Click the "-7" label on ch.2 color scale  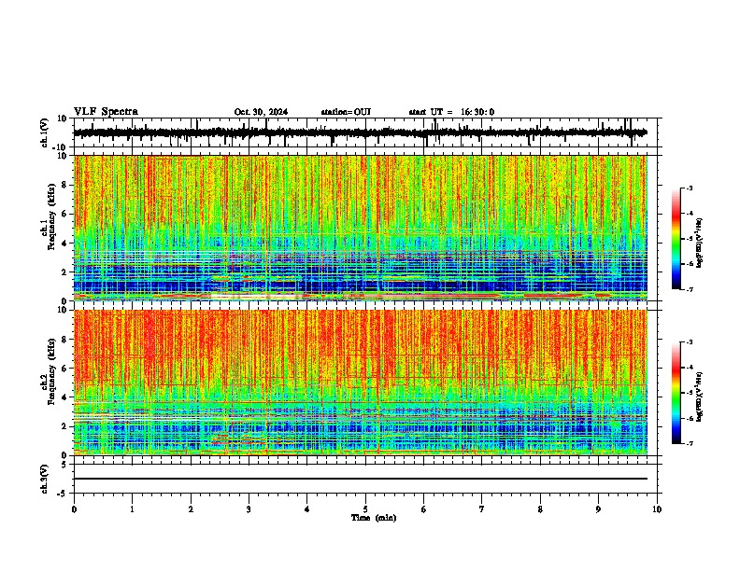pyautogui.click(x=689, y=443)
